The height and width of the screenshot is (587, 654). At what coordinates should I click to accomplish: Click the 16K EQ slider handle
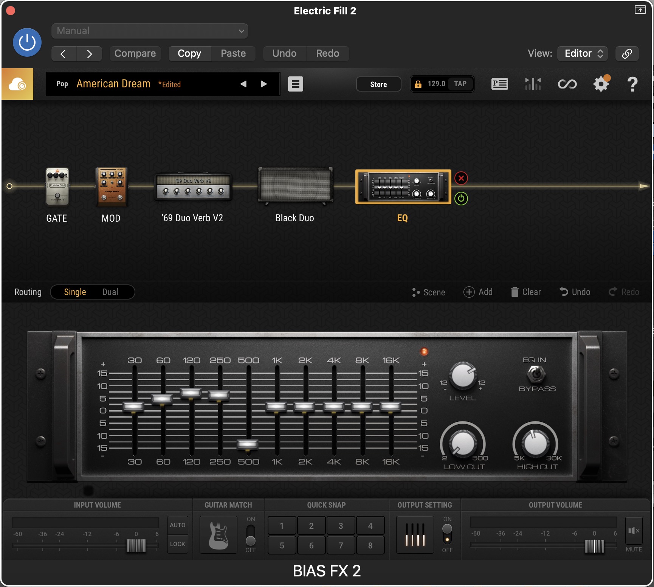point(391,407)
